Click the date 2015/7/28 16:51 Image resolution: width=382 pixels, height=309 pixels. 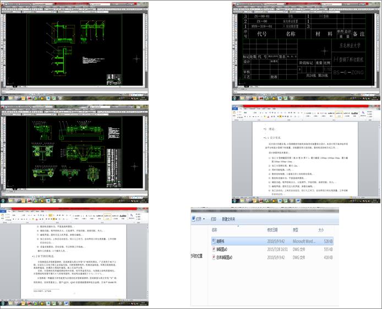coord(277,250)
